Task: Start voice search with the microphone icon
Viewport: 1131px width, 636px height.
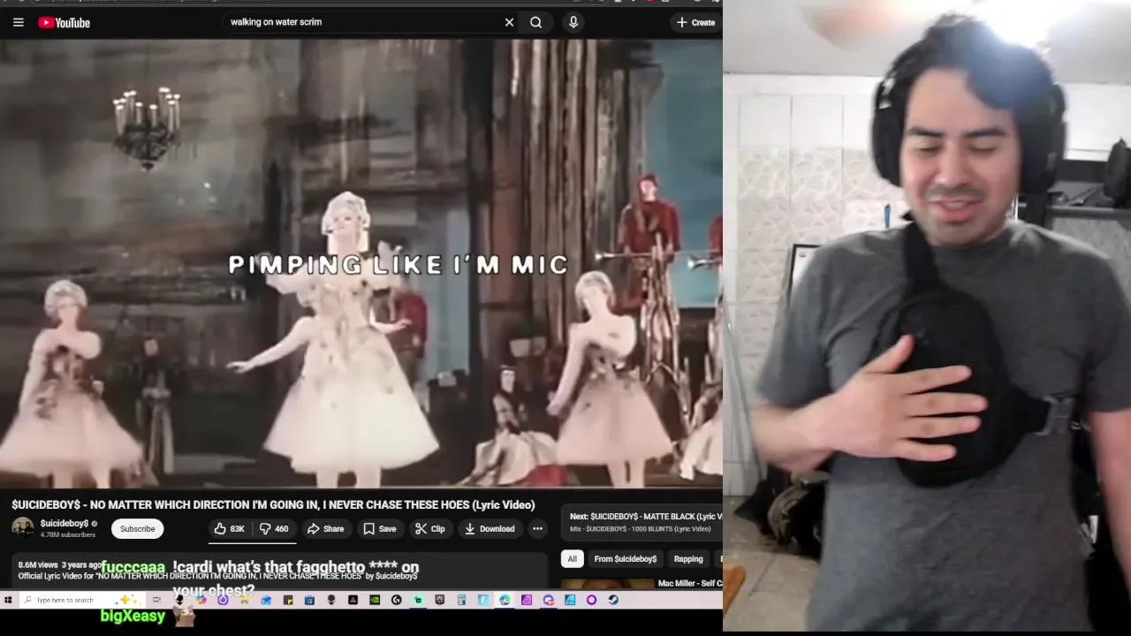Action: point(573,22)
